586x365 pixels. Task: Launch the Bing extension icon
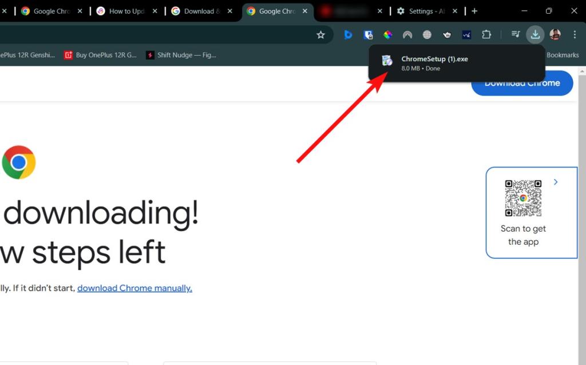348,34
